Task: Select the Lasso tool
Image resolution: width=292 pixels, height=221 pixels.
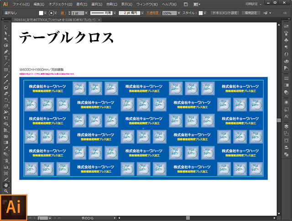Action: [x=6, y=45]
